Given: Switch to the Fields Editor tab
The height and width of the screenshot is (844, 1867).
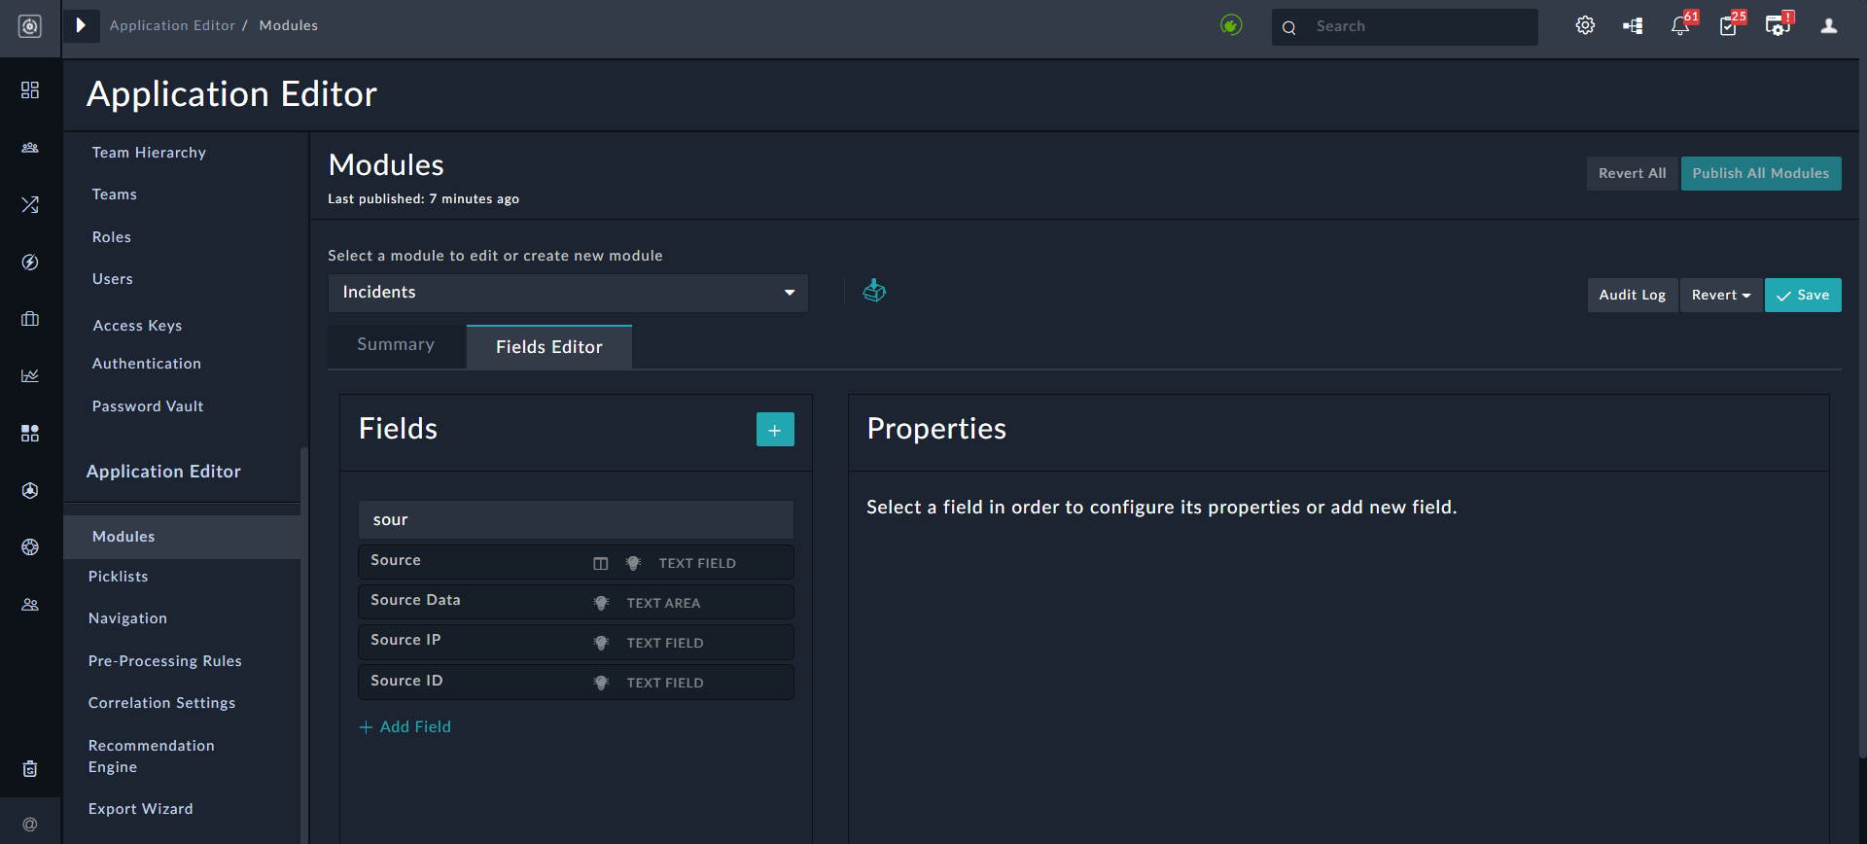Looking at the screenshot, I should [x=549, y=347].
